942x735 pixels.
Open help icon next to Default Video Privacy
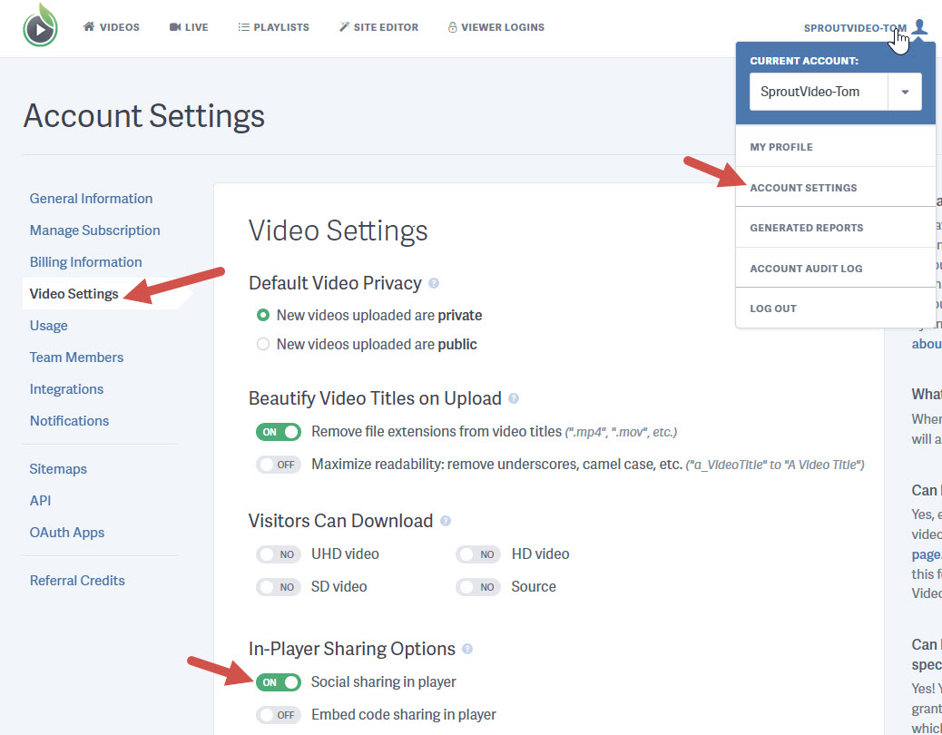click(x=434, y=283)
